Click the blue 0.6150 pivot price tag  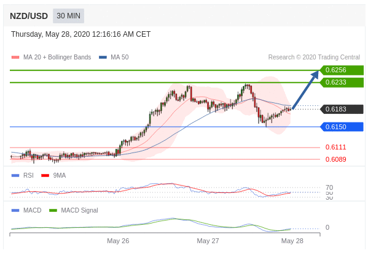[x=342, y=127]
